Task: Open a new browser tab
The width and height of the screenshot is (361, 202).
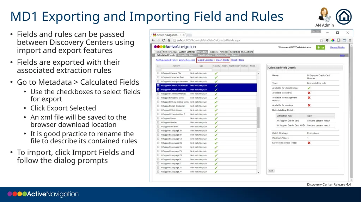Action: point(189,35)
